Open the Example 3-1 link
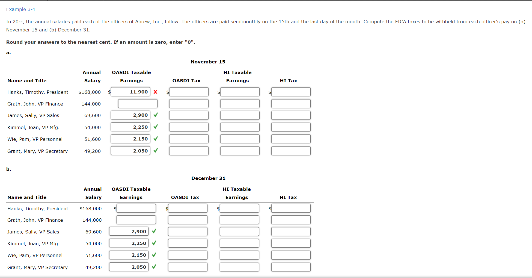 pos(21,9)
